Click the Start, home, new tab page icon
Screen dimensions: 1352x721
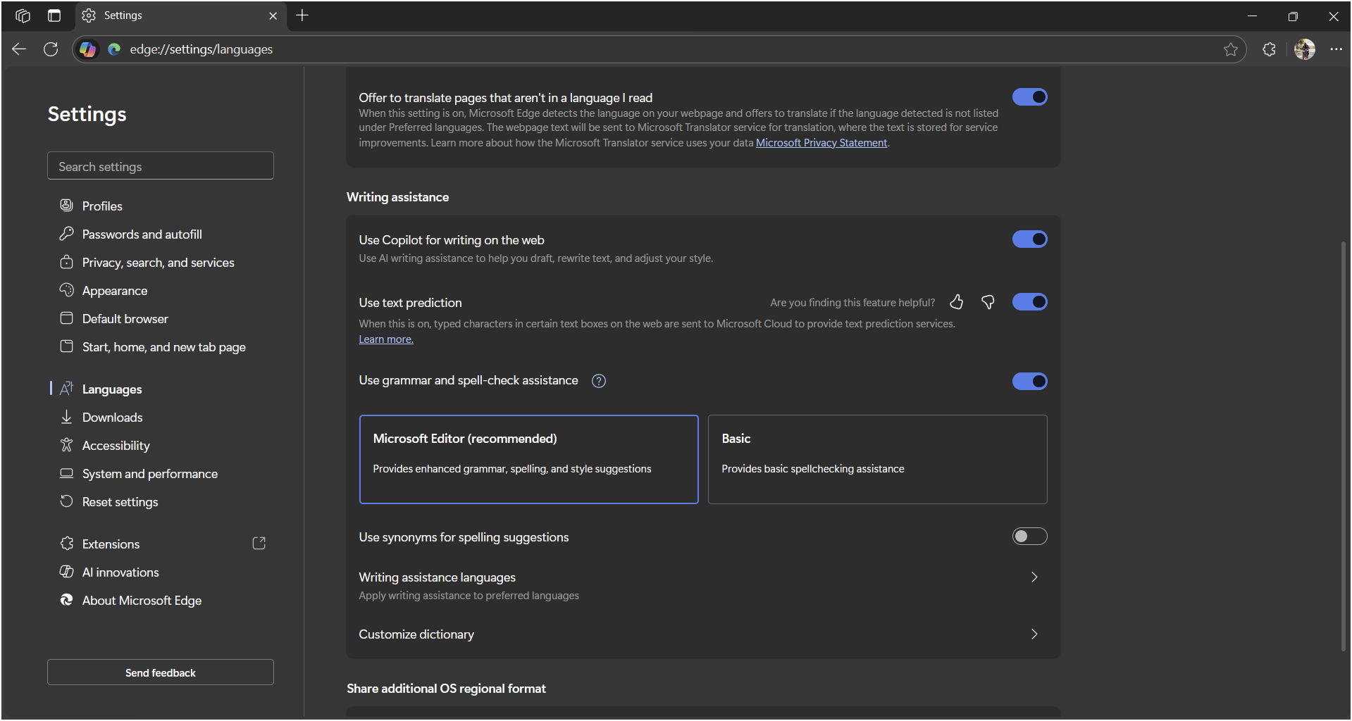click(66, 346)
